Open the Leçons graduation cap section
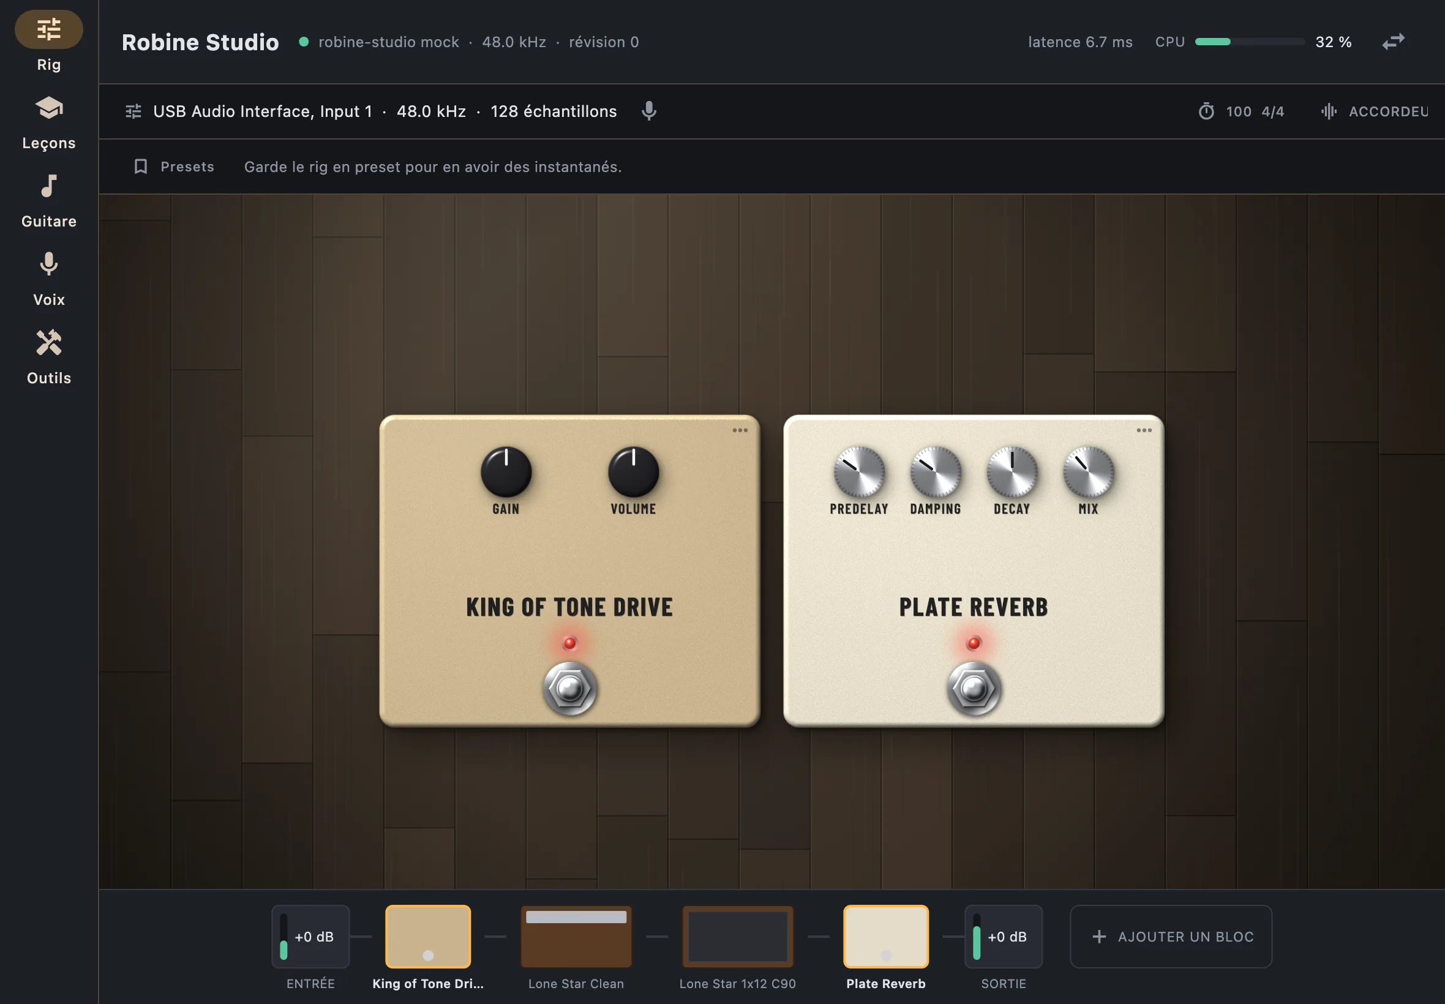1445x1004 pixels. pos(49,122)
